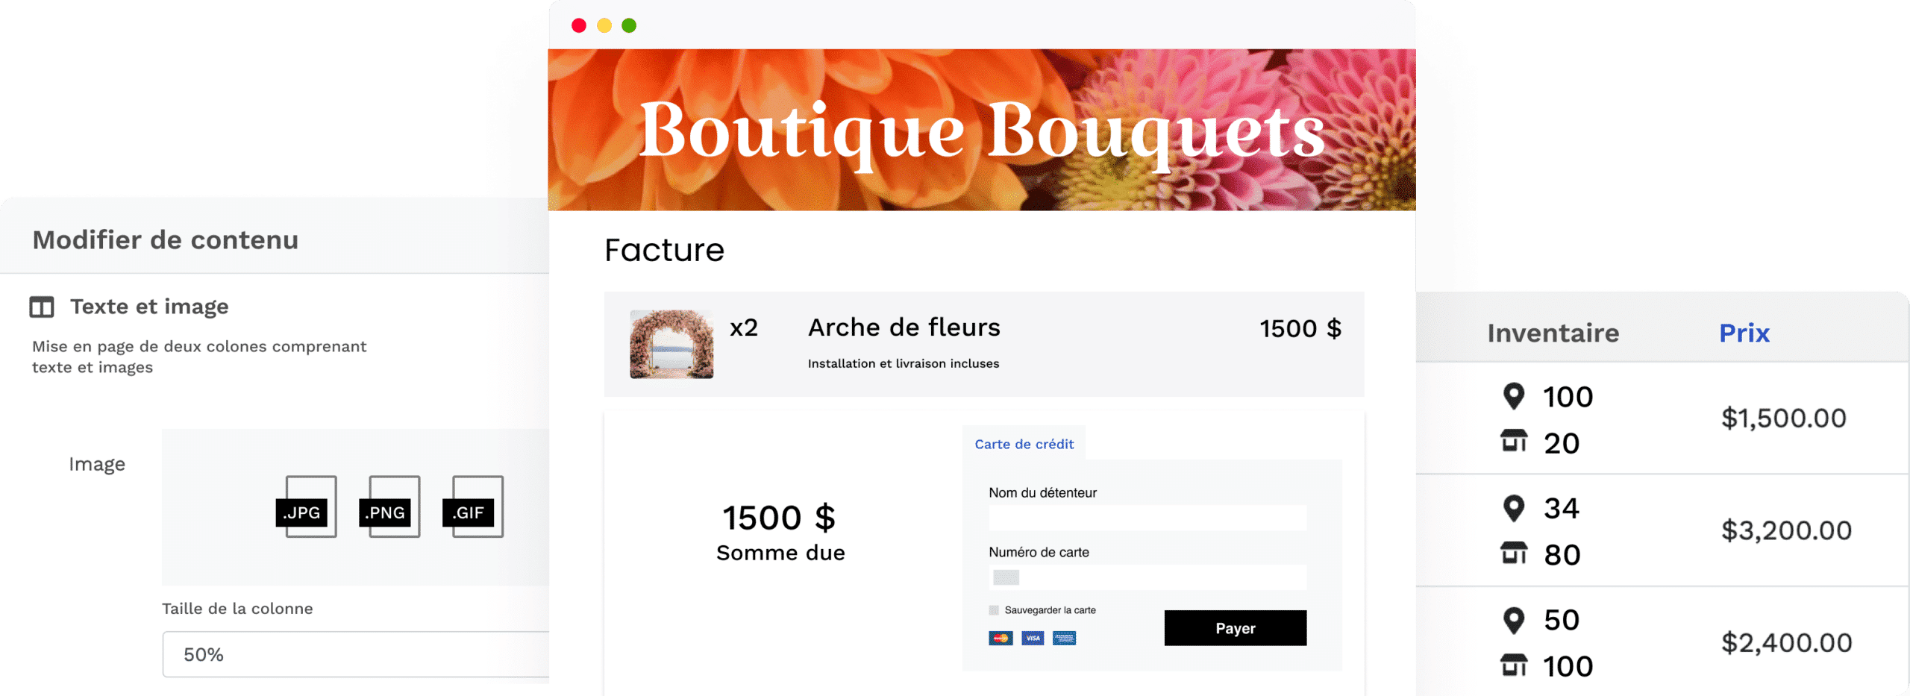The width and height of the screenshot is (1910, 696).
Task: Click the Inventaire column header
Action: [x=1553, y=333]
